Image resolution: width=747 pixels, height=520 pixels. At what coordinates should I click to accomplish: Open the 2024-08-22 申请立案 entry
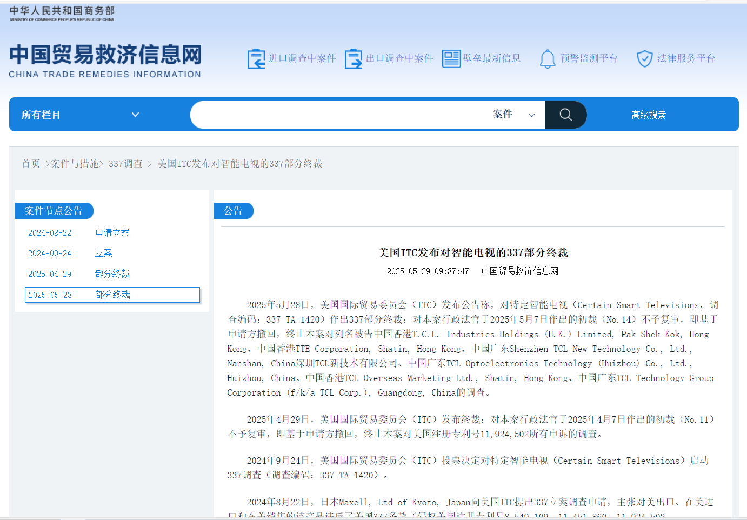tap(112, 233)
